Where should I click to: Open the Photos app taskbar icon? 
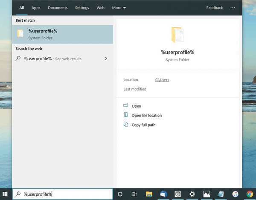click(x=207, y=194)
